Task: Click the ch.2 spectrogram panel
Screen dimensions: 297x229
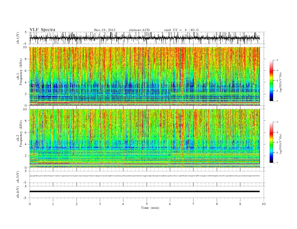Action: tap(144, 138)
